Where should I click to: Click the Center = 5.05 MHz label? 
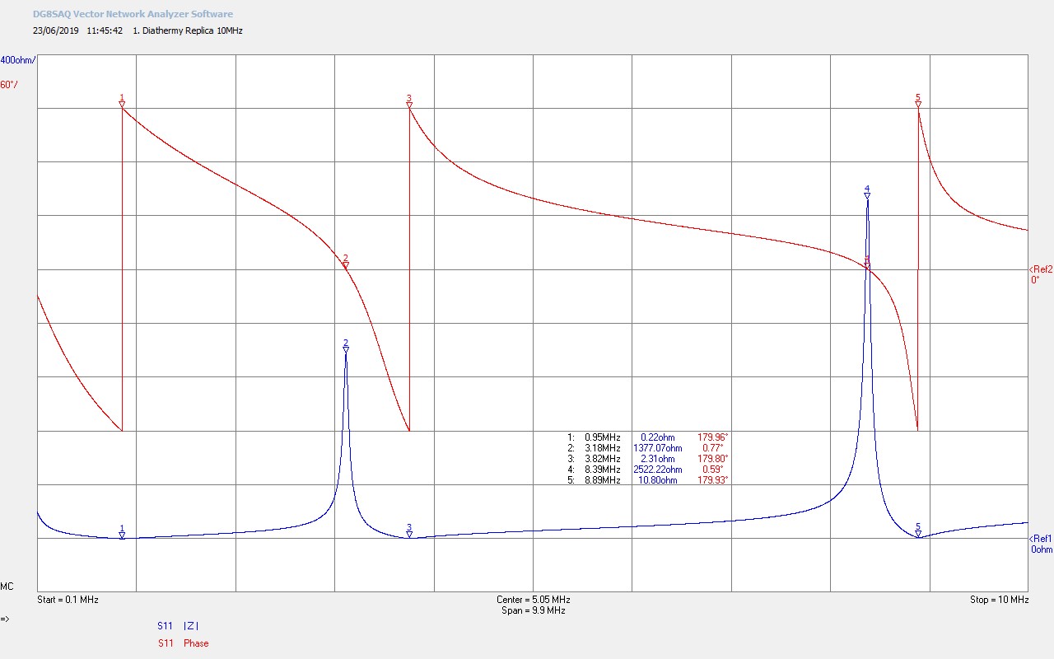point(533,600)
